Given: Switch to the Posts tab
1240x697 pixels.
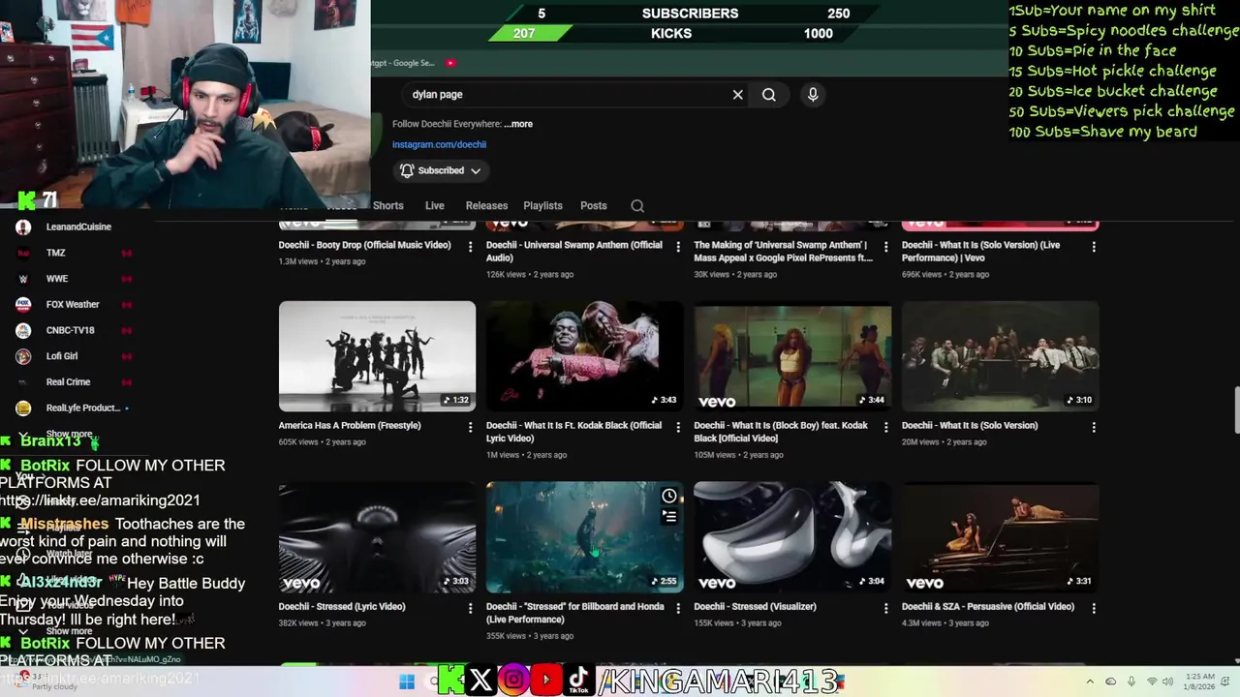Looking at the screenshot, I should point(593,205).
